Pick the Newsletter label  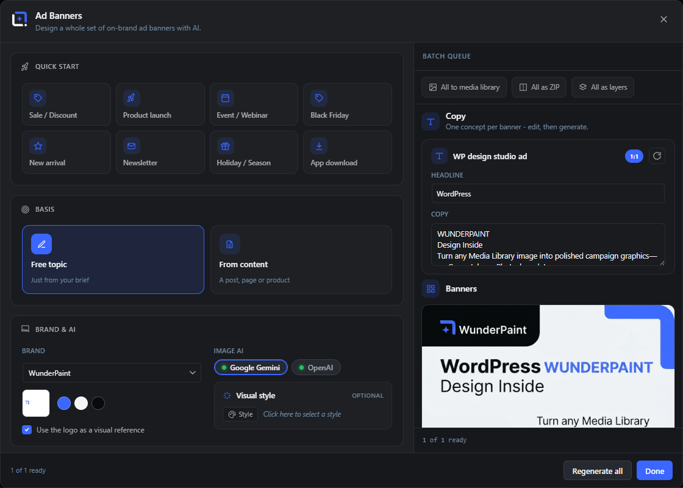[140, 162]
